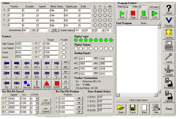Viewport: 178px width, 119px height.
Task: Click the L+ limit homing button
Action: click(16, 74)
